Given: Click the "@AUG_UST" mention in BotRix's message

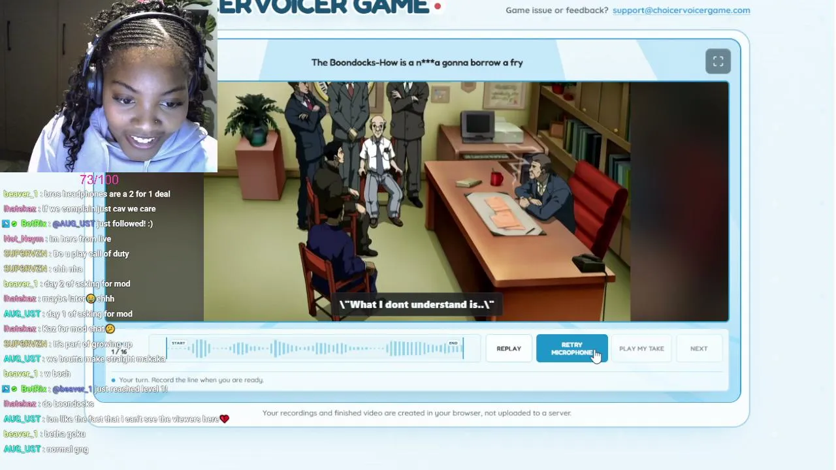Looking at the screenshot, I should point(73,224).
